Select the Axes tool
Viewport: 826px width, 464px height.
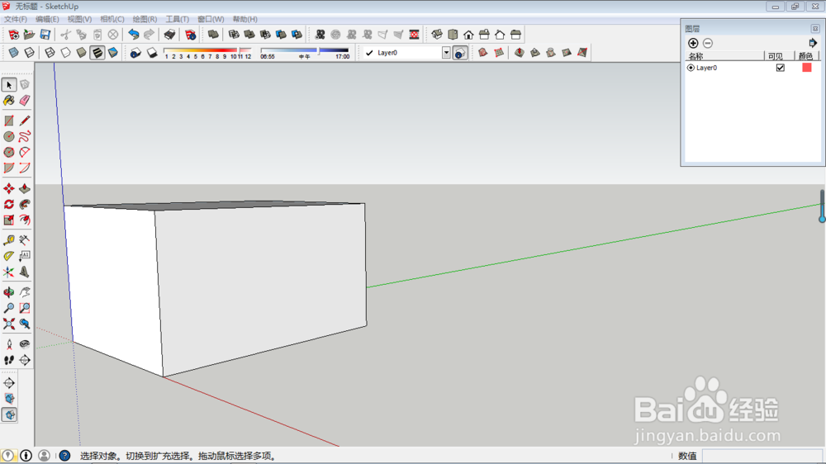(9, 272)
